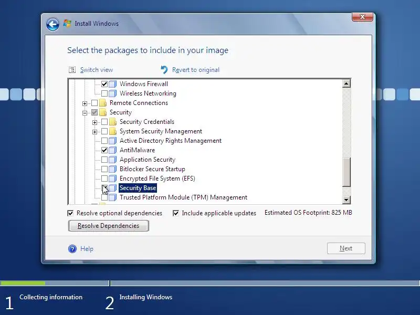
Task: Click the System Security Management folder icon
Action: coord(113,131)
